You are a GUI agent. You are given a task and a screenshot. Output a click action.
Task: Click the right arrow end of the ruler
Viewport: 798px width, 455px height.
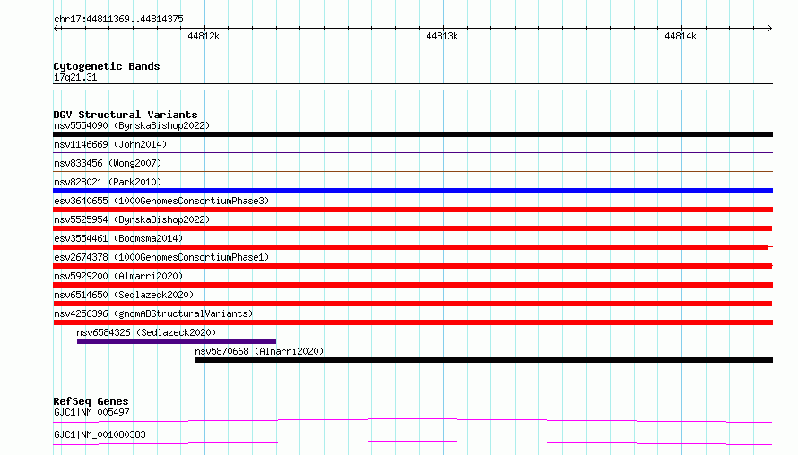[769, 28]
